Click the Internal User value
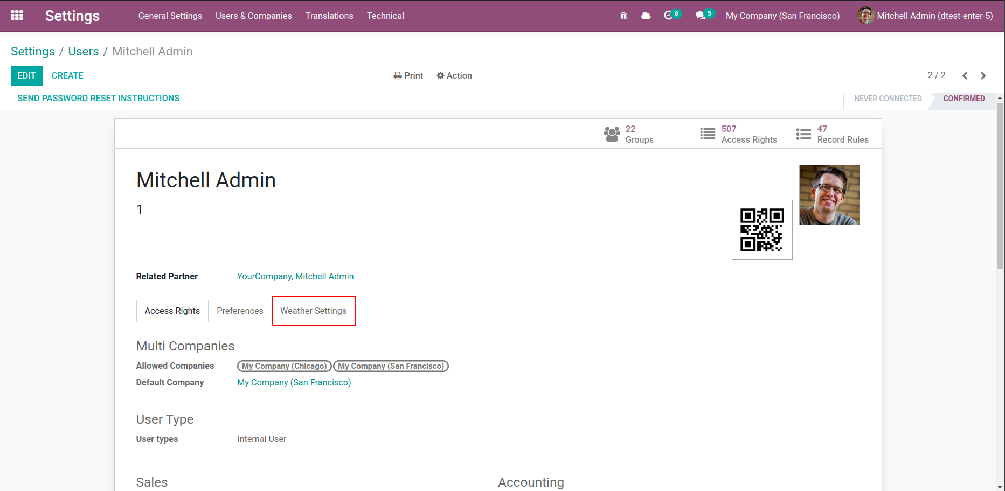Image resolution: width=1005 pixels, height=491 pixels. coord(262,439)
